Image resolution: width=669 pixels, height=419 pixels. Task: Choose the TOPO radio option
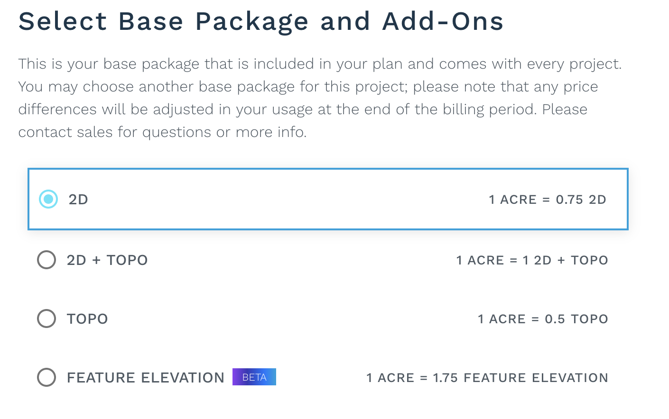pos(46,319)
